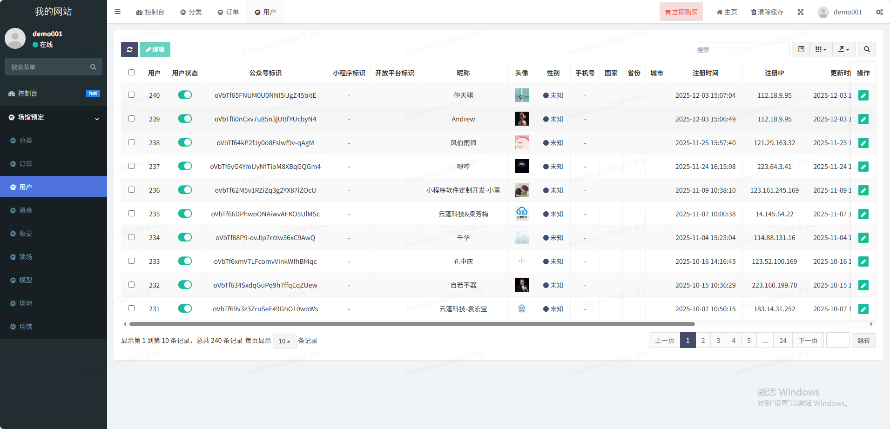Go to page 3 in pagination
The image size is (890, 429).
pyautogui.click(x=718, y=341)
